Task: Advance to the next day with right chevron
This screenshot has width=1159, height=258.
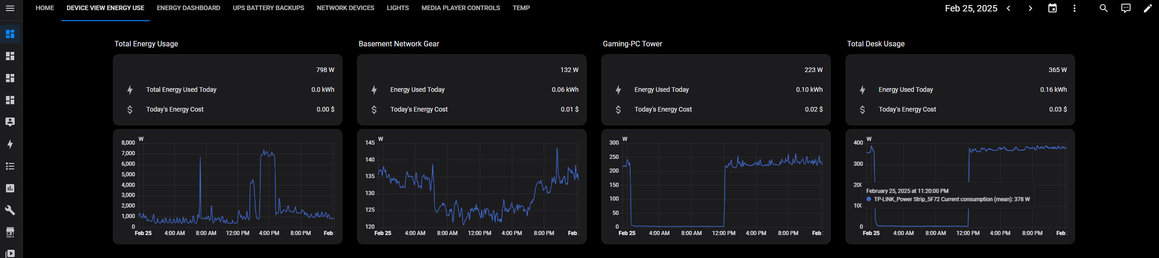Action: [1030, 8]
